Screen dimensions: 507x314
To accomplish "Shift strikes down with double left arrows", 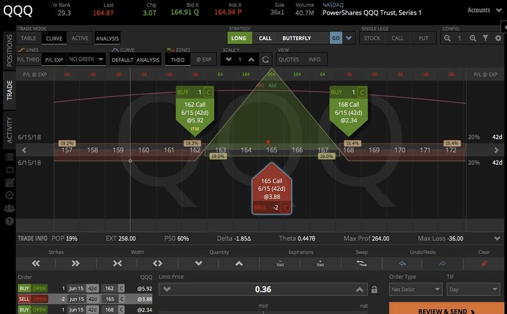I will [35, 263].
